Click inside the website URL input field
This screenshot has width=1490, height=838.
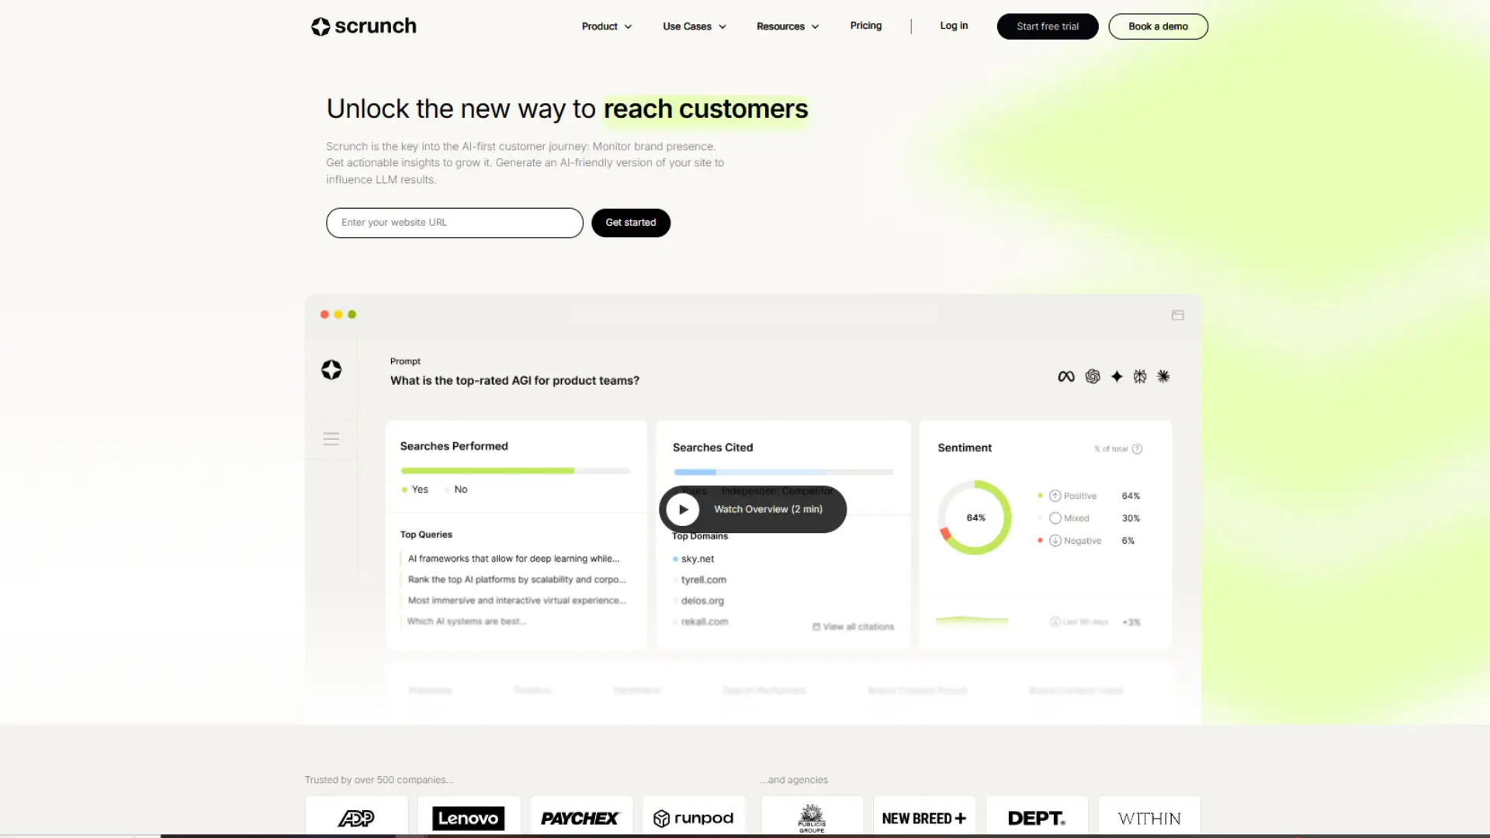point(454,223)
